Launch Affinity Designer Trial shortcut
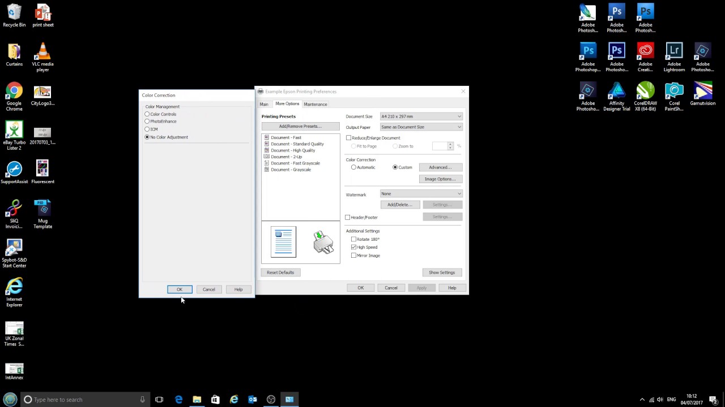Viewport: 725px width, 407px height. pos(617,97)
